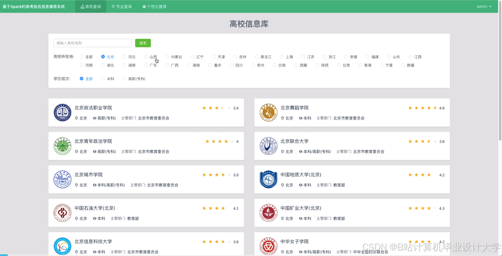Click the 中国矿业大学(北京) red emblem

[x=268, y=213]
